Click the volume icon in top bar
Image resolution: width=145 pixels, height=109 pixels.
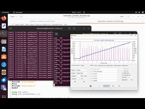(x=139, y=12)
